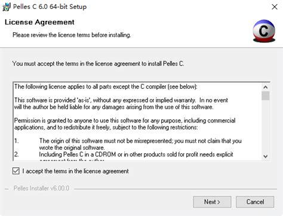Click the license scrollbar up arrow
283x216 pixels.
click(266, 87)
